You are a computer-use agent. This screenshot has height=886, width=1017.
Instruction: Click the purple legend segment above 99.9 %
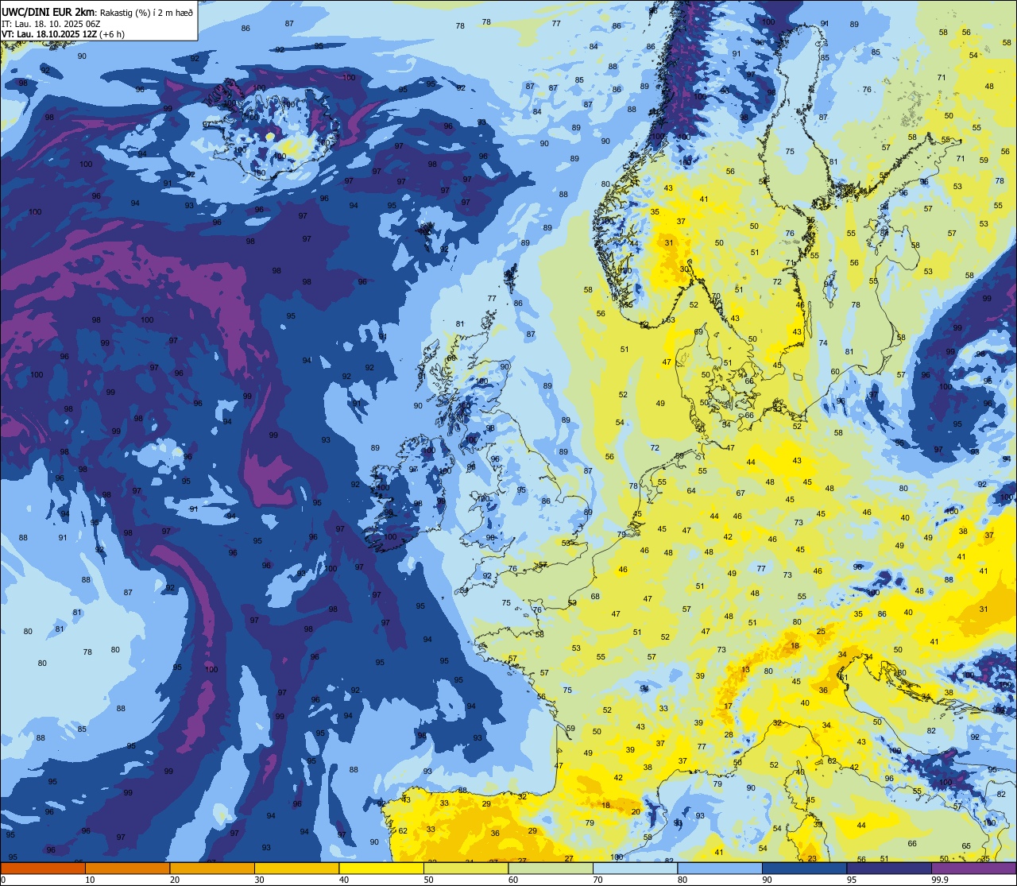point(973,868)
